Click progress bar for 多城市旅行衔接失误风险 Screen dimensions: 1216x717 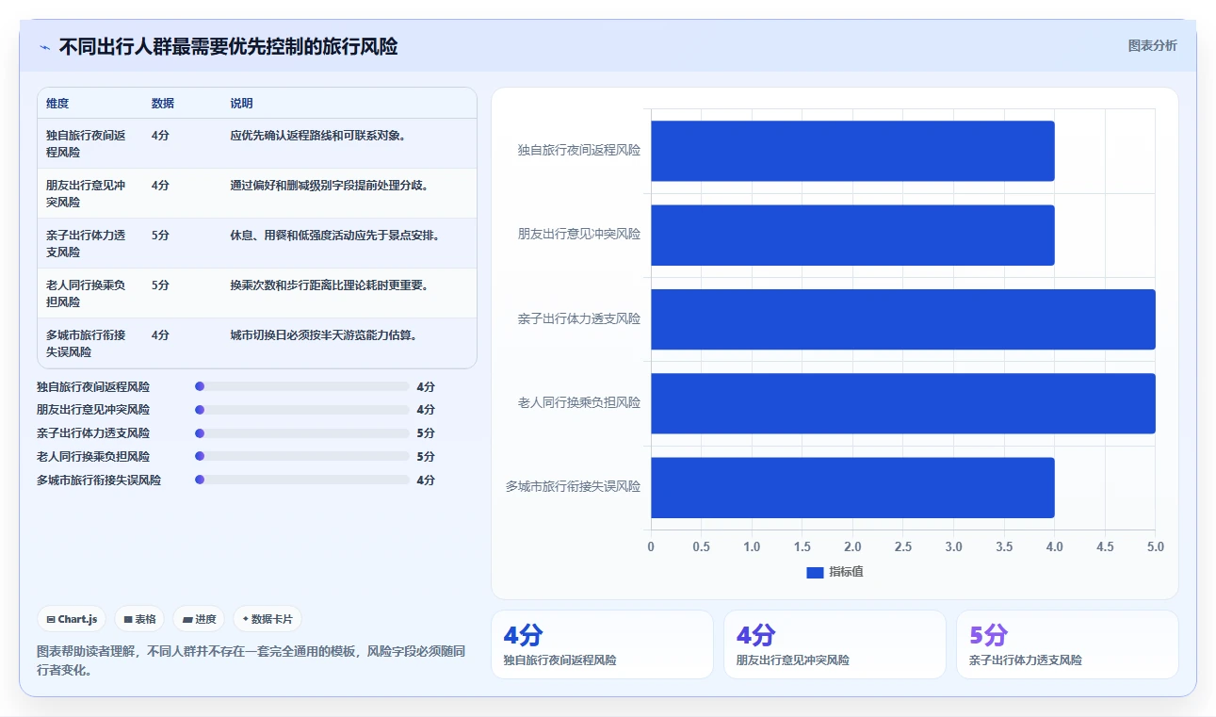click(x=301, y=480)
